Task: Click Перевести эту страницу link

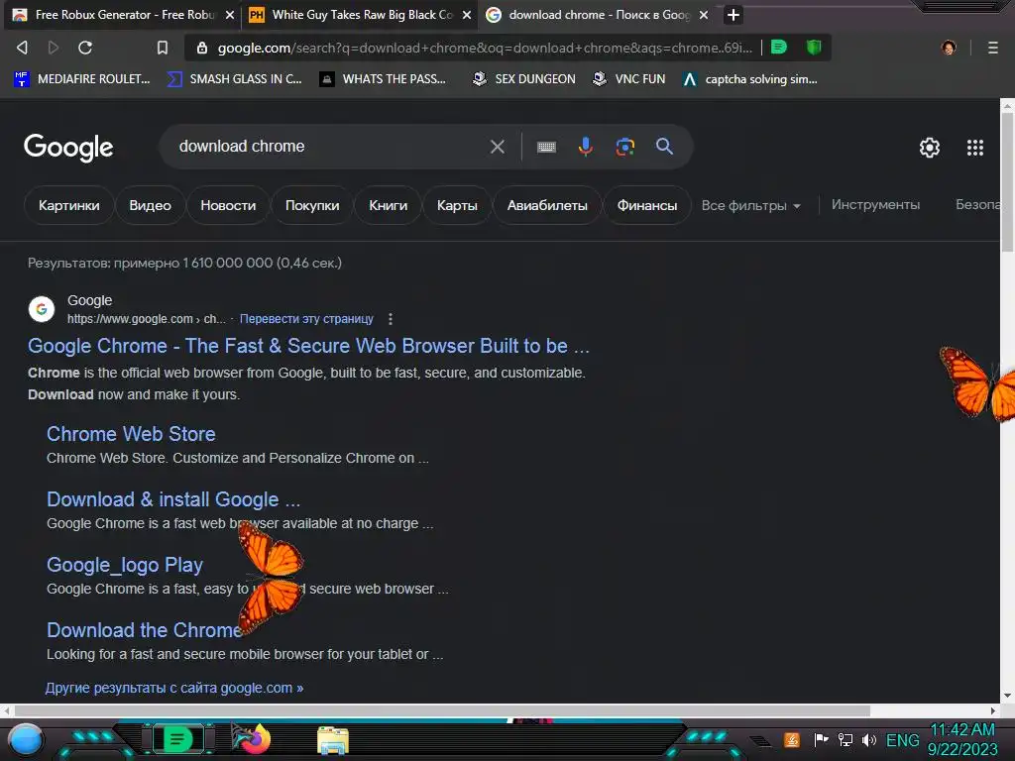Action: pos(306,319)
